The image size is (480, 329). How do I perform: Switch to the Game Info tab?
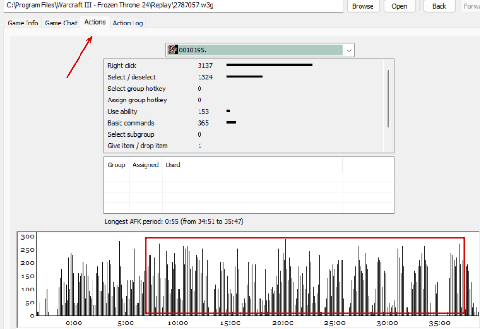(x=23, y=23)
